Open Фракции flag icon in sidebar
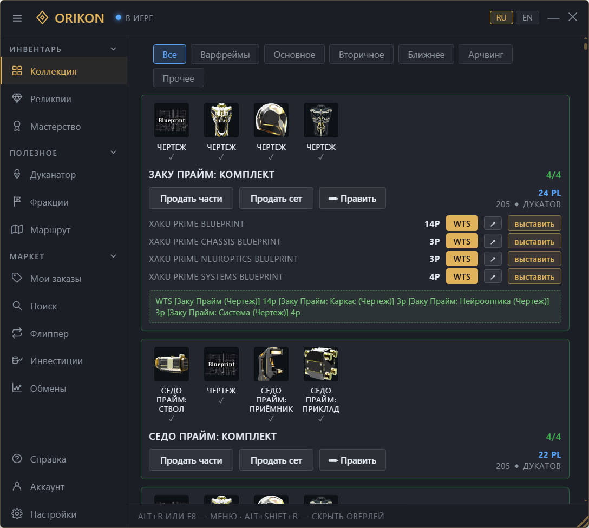The image size is (589, 528). [x=17, y=202]
